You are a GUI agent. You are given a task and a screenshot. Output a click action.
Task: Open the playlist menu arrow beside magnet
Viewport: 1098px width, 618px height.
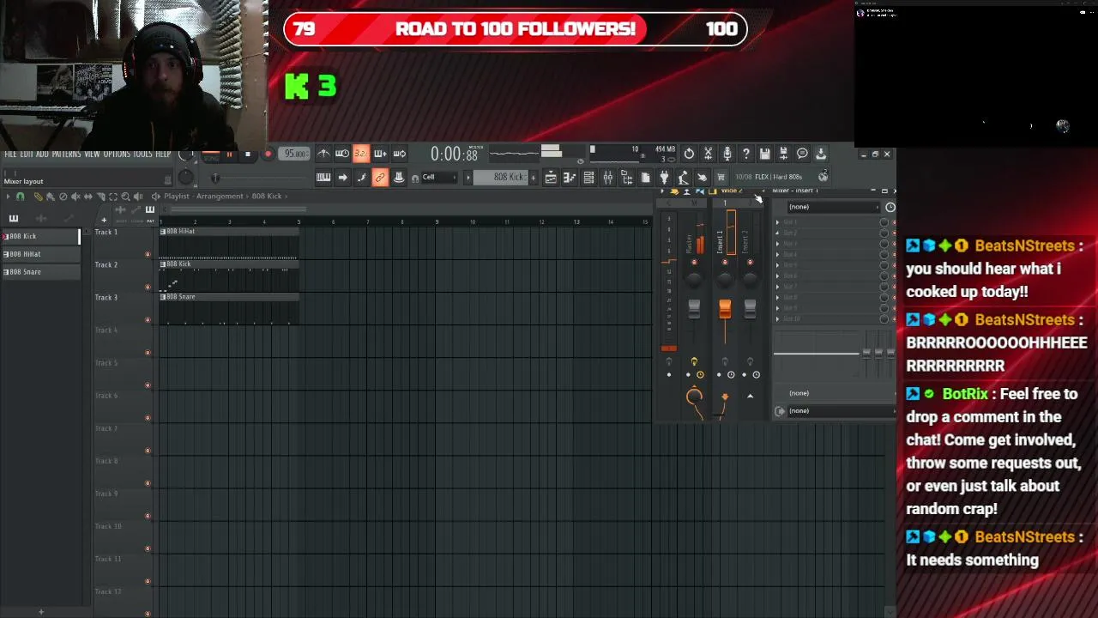(x=9, y=197)
